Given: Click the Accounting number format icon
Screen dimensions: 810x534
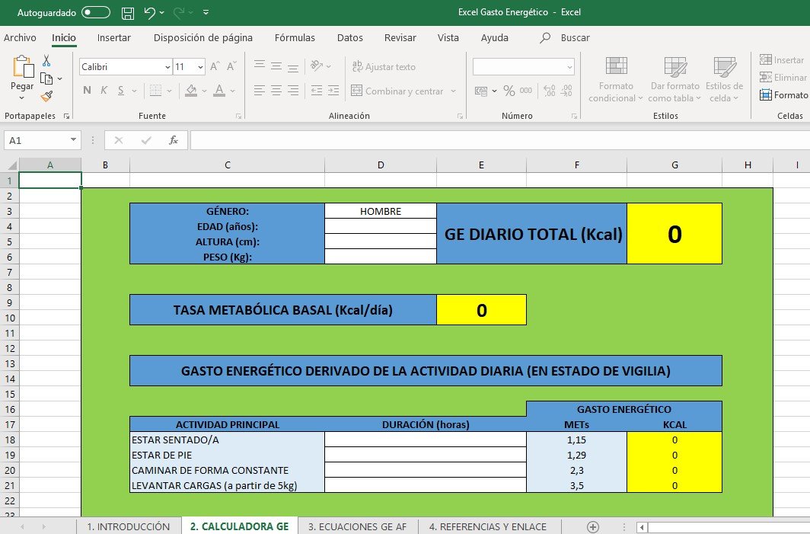Looking at the screenshot, I should [481, 91].
